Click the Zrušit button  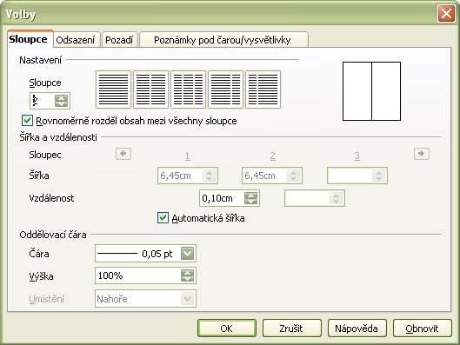pos(292,328)
